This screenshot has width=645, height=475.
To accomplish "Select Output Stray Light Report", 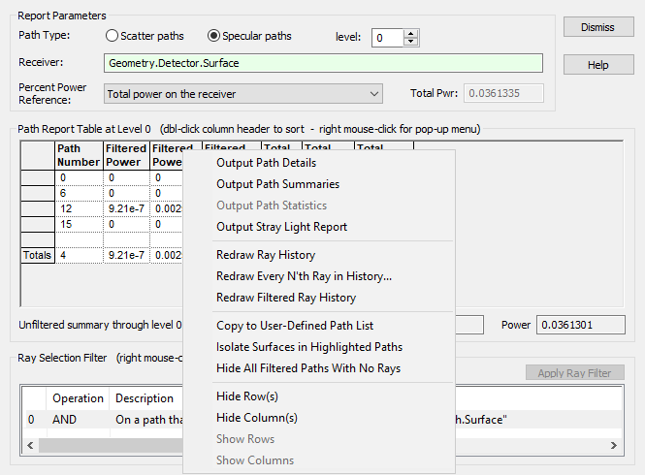I will (281, 227).
